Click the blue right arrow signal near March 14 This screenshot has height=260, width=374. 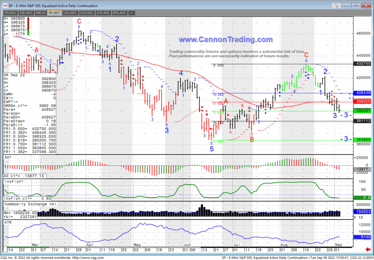(61, 63)
